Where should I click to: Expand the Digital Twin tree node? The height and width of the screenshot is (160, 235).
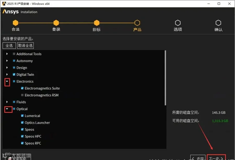click(x=7, y=74)
